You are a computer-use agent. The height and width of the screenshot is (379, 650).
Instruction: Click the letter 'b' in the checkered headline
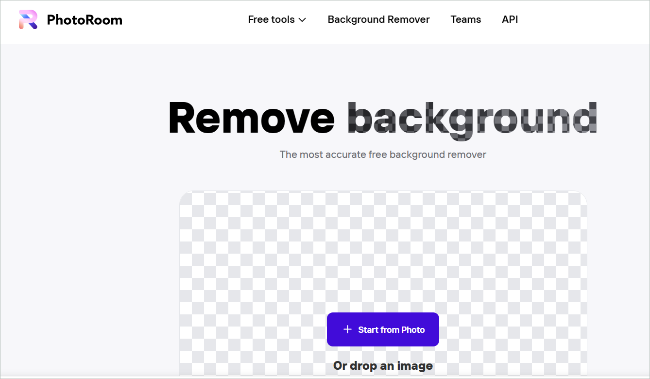tap(360, 119)
